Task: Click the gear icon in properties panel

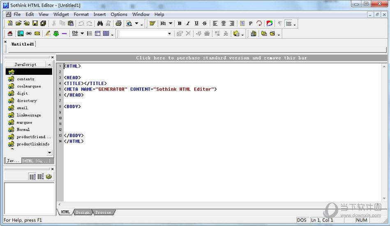Action: pos(49,177)
